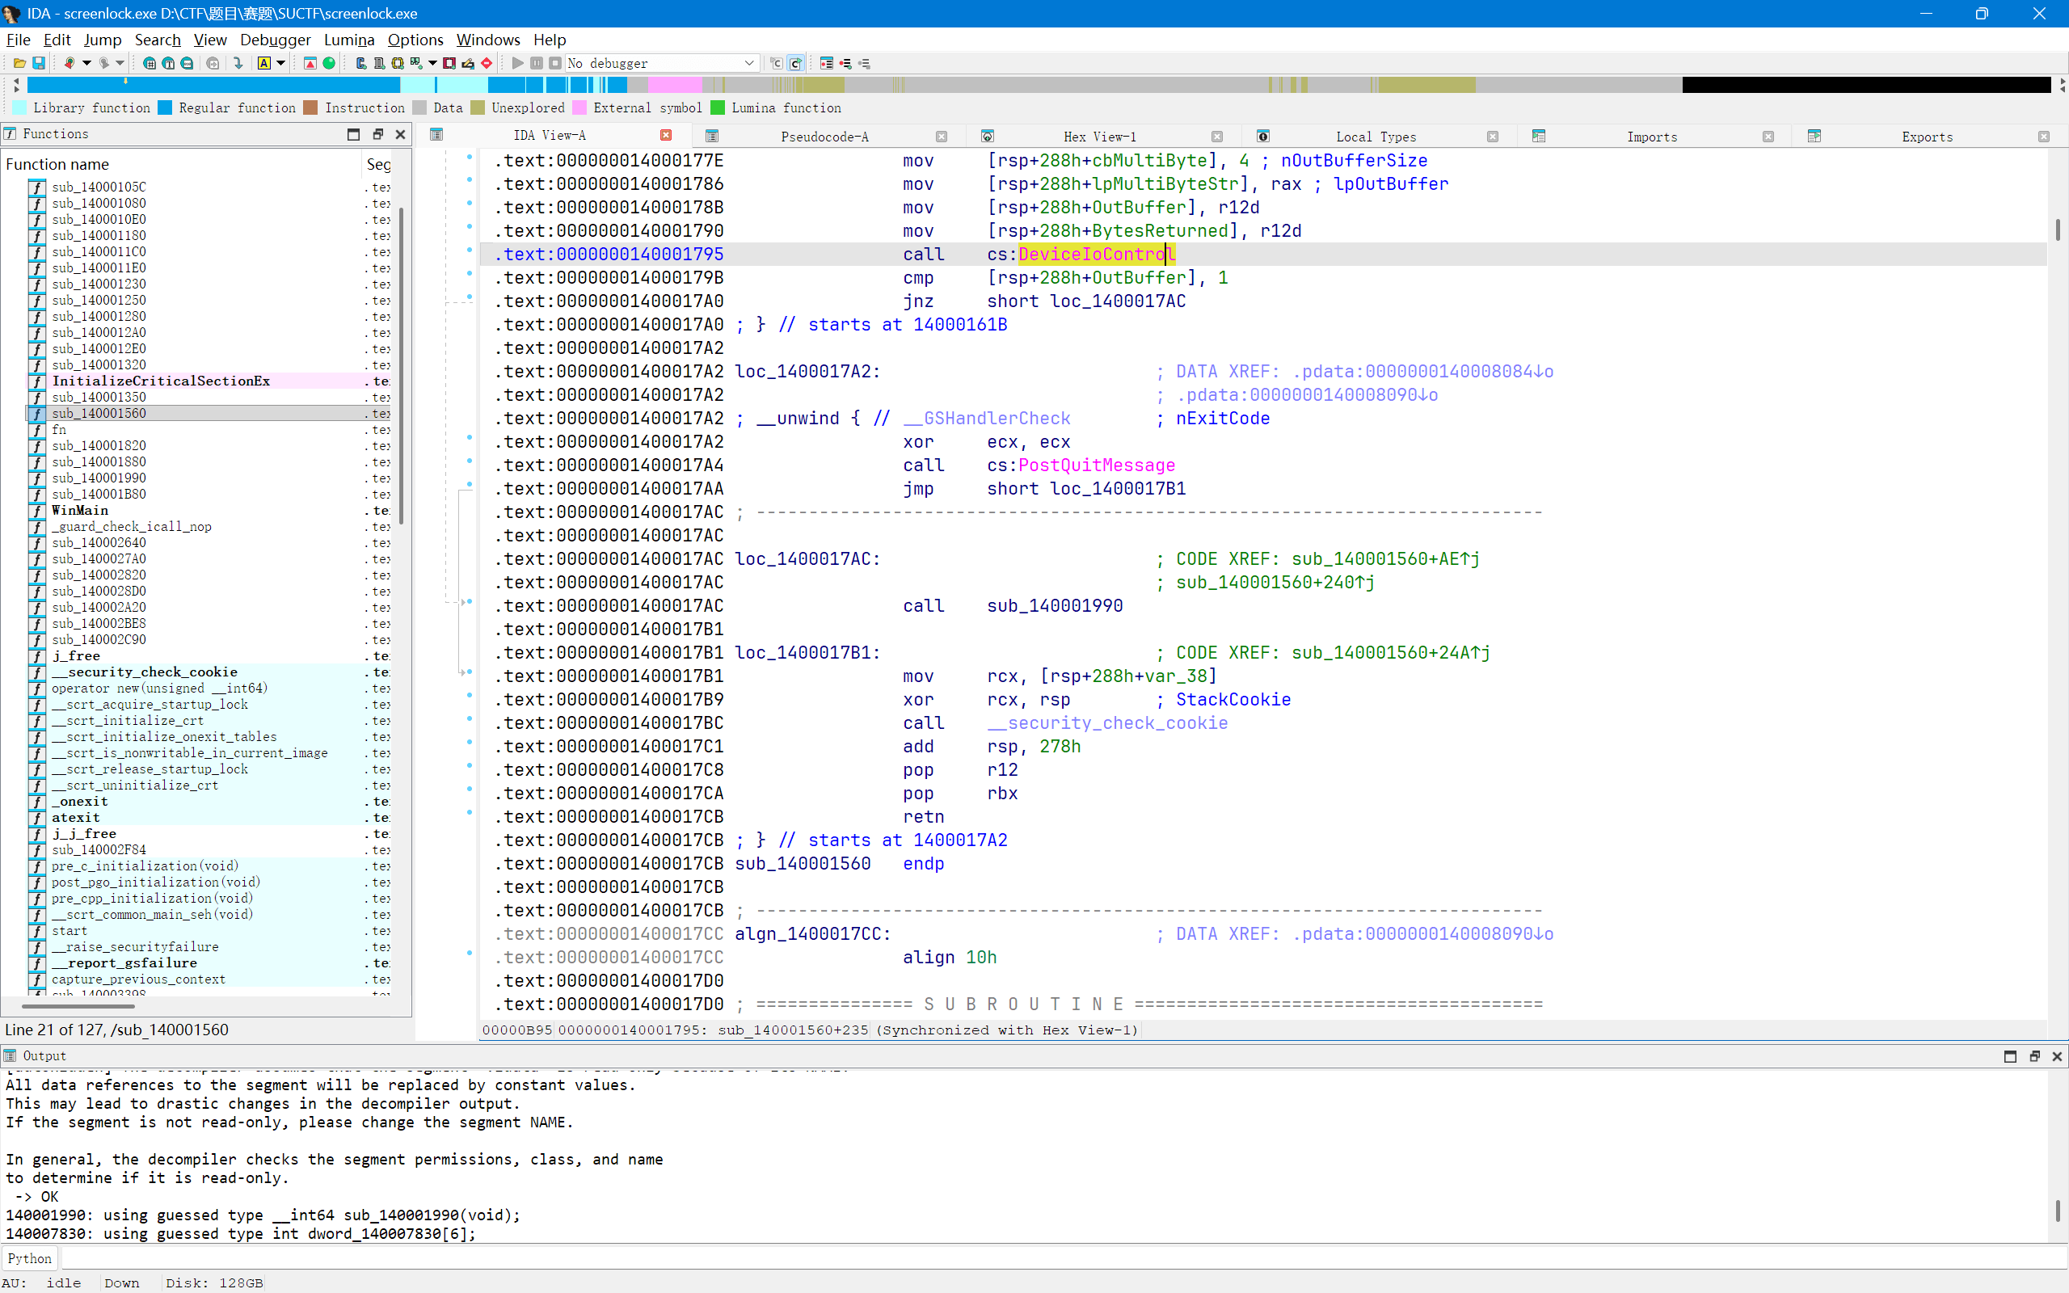The image size is (2069, 1293).
Task: Open the No debugger dropdown
Action: [x=749, y=63]
